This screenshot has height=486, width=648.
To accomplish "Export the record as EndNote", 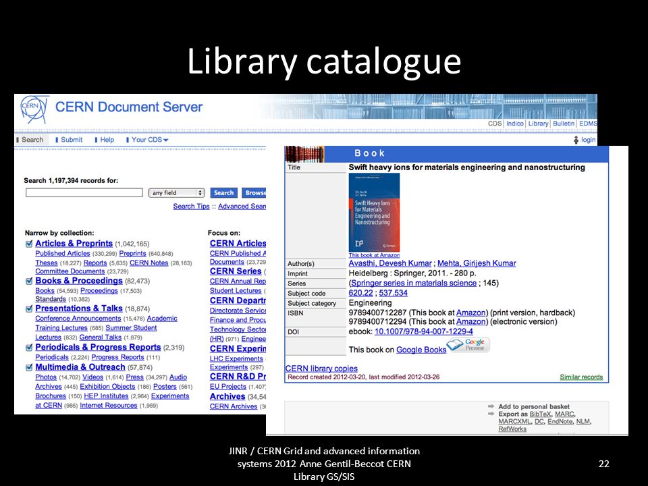I will [x=560, y=421].
